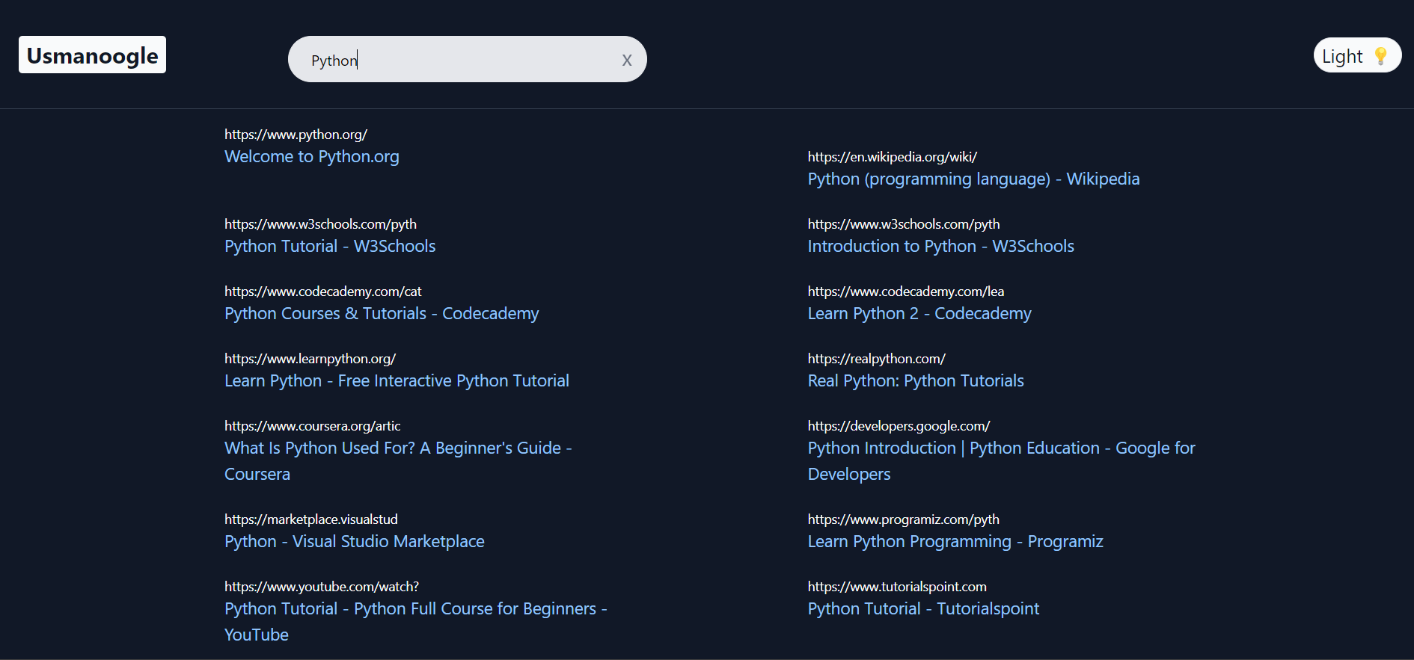
Task: Click the https://www.codecademy.com/lea URL text
Action: (x=906, y=292)
